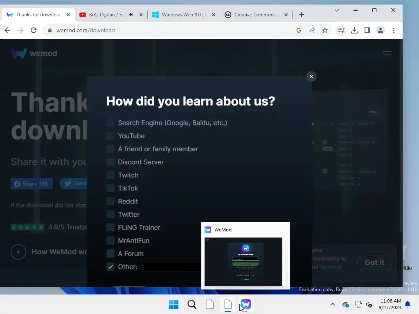Close the Creative Commons tab
The image size is (419, 314).
pyautogui.click(x=286, y=15)
